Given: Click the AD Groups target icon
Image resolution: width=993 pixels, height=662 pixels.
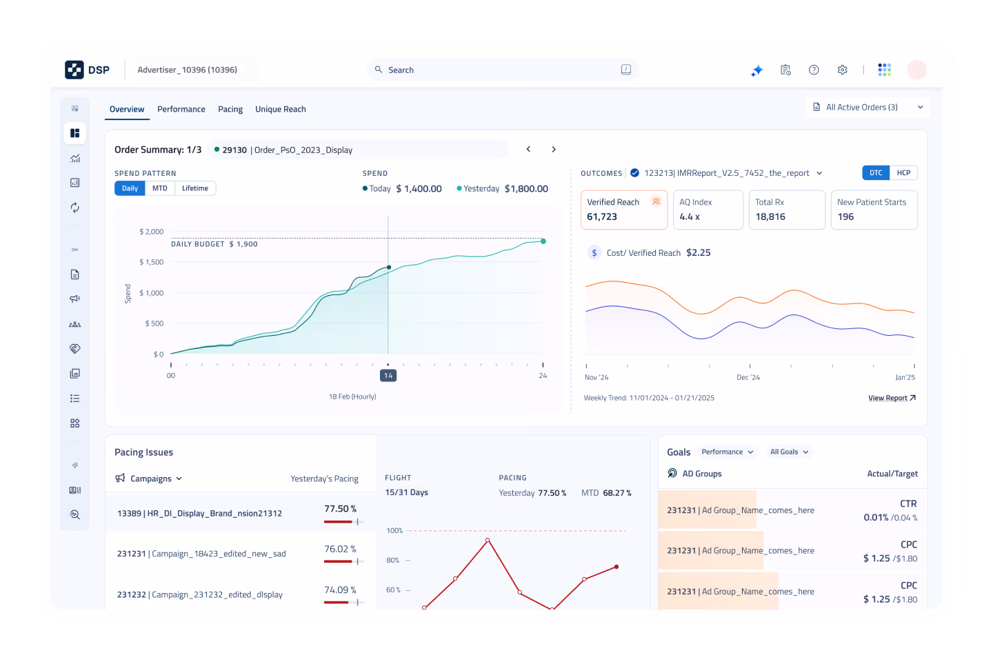Looking at the screenshot, I should coord(672,473).
